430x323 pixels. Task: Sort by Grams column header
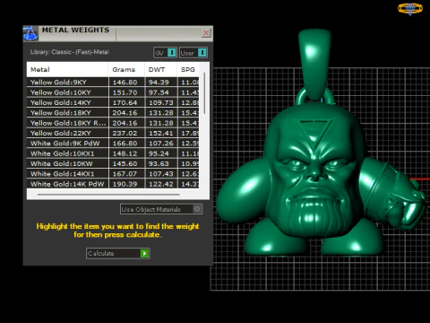point(127,70)
